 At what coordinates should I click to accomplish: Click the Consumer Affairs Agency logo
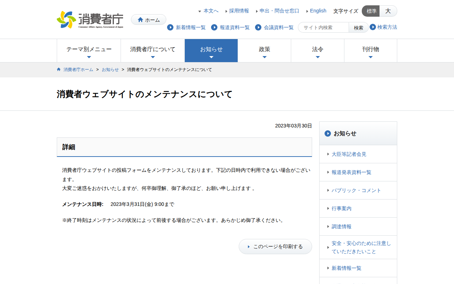click(x=90, y=20)
